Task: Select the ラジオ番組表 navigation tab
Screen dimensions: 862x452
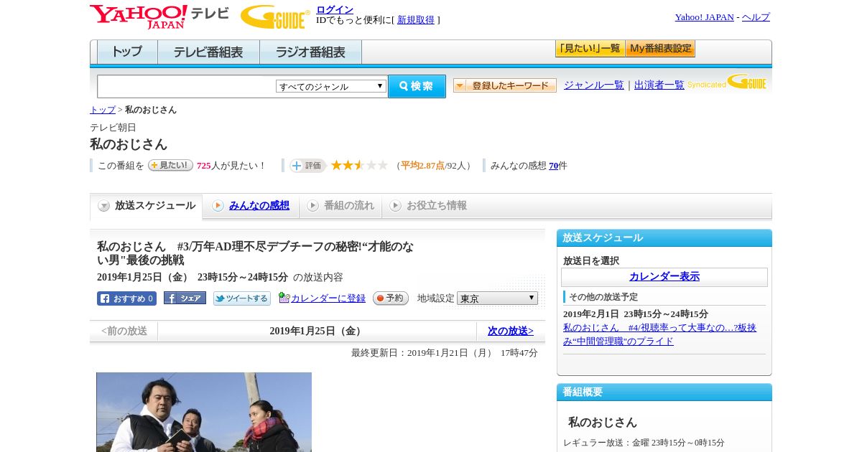Action: point(310,52)
